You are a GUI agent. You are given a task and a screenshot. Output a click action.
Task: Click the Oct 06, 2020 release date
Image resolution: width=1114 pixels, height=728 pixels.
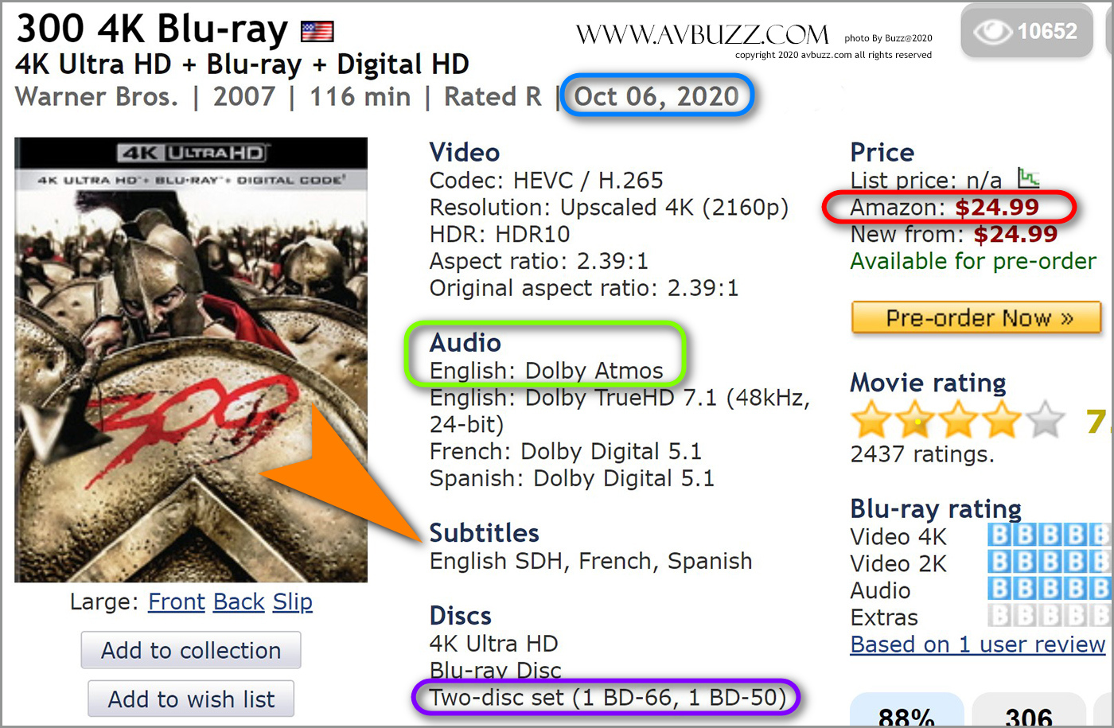(x=656, y=96)
